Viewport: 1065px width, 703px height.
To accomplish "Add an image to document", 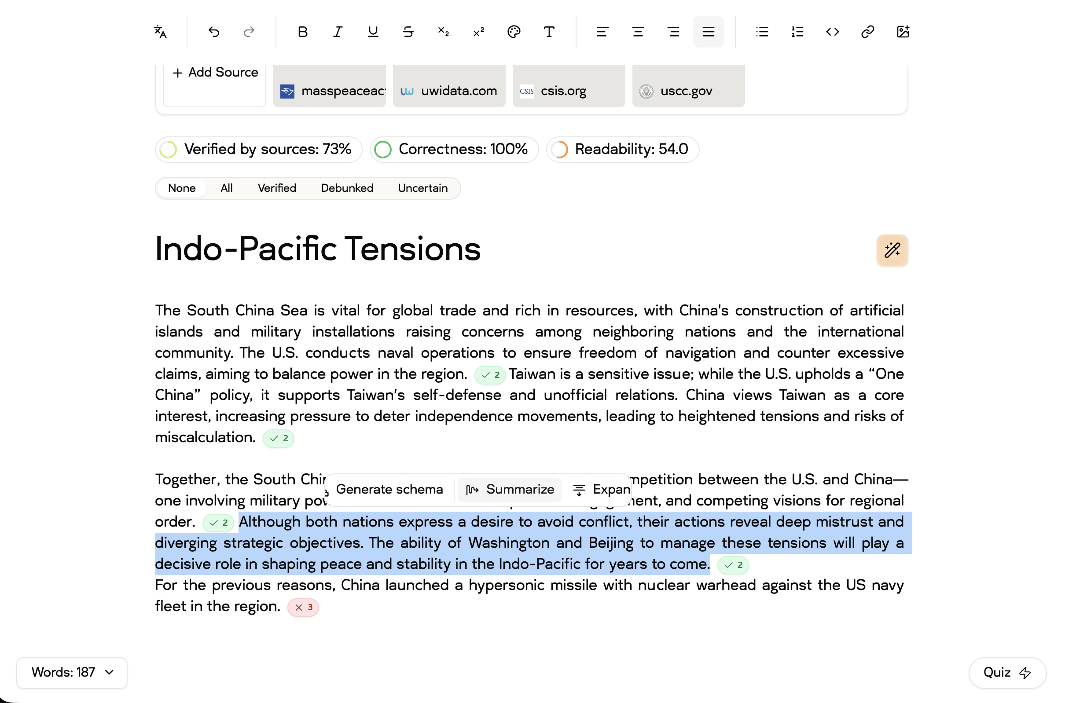I will (x=903, y=32).
